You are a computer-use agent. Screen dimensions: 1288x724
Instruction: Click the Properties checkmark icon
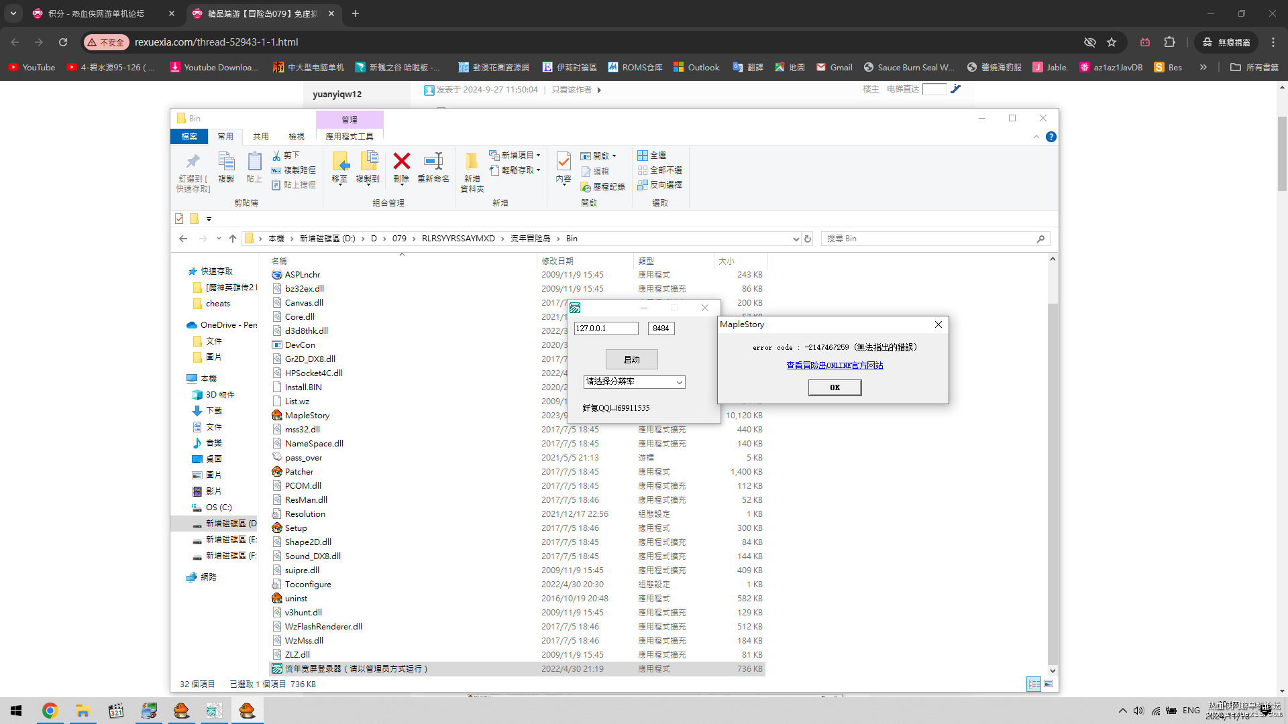point(563,161)
